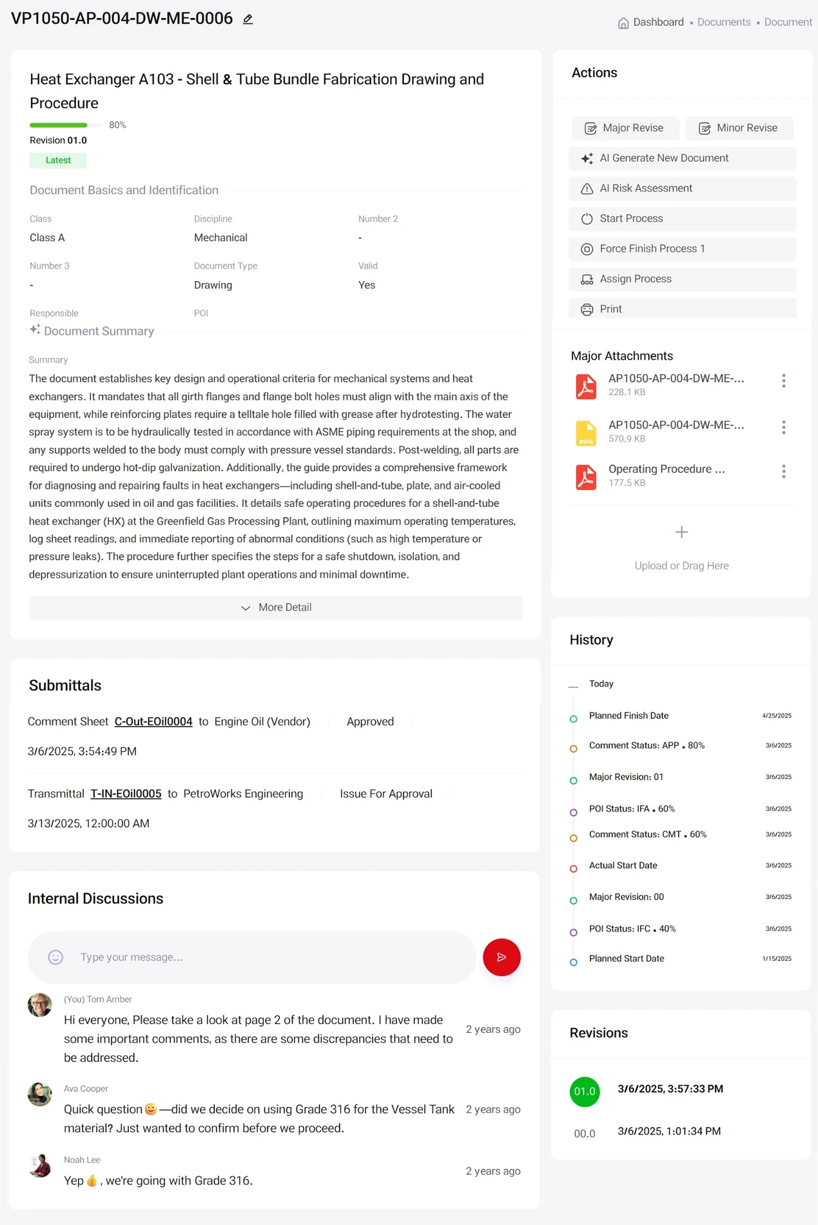Viewport: 818px width, 1225px height.
Task: Click the Operating Procedure attachment name
Action: [667, 469]
